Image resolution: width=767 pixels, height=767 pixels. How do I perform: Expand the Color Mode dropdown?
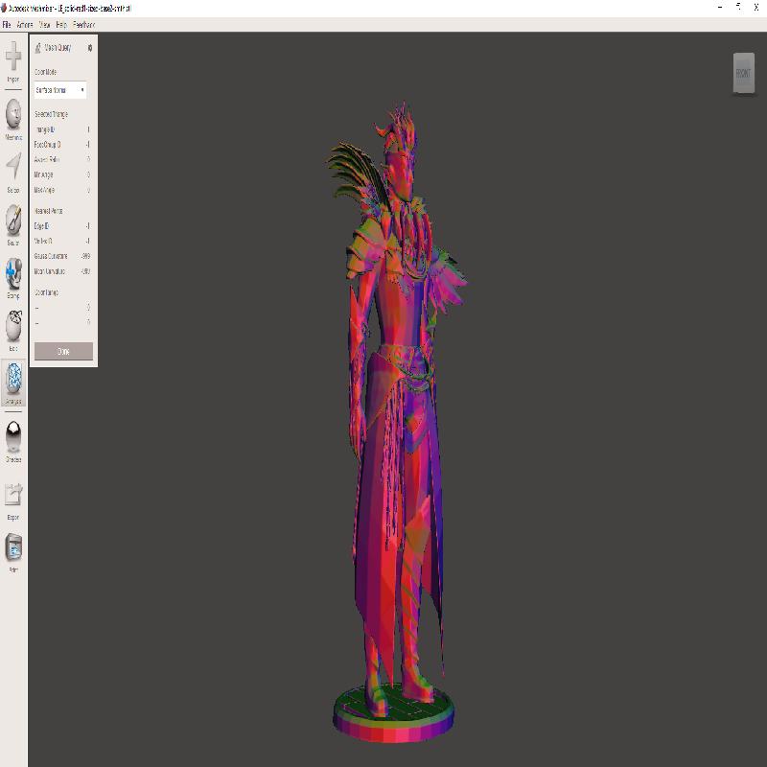click(x=60, y=90)
